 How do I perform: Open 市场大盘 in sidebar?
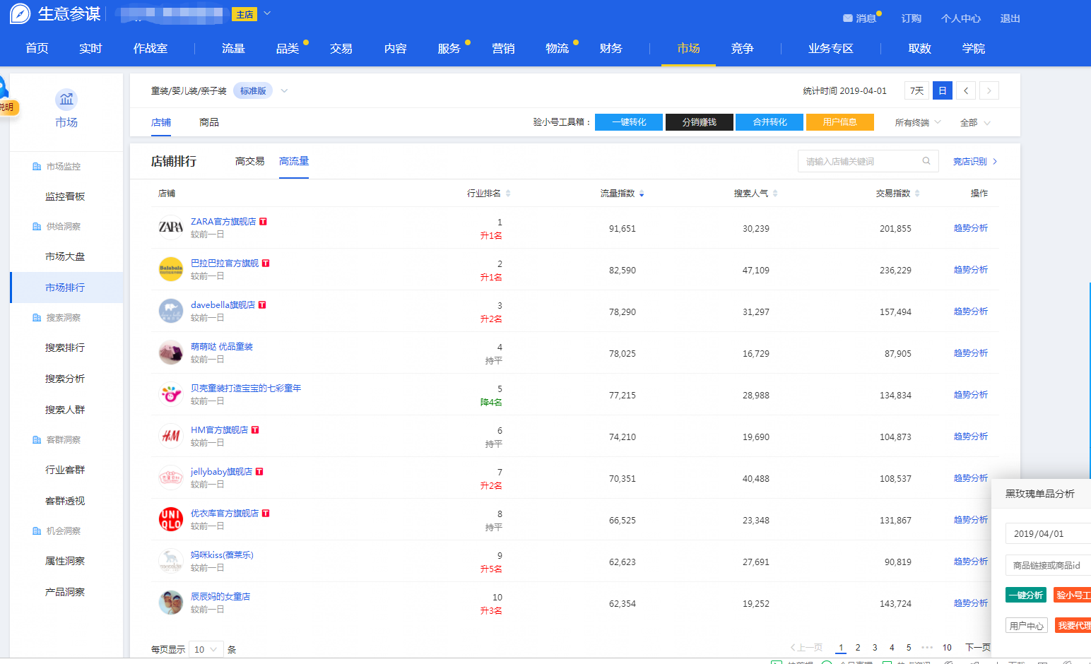point(65,256)
